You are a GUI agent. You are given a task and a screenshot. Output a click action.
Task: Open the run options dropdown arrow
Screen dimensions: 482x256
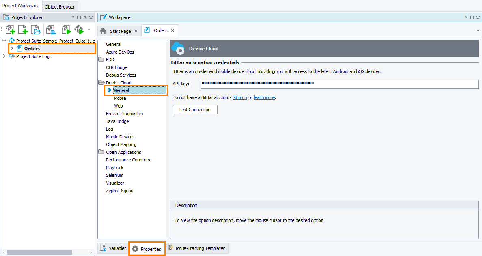89,29
